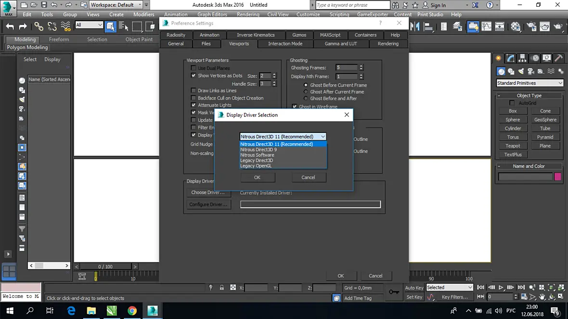Open the Customize menu
The height and width of the screenshot is (319, 568).
click(308, 14)
